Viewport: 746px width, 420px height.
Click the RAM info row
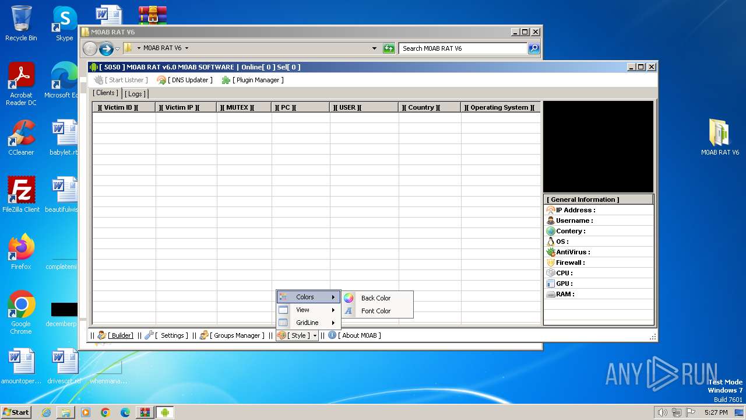[599, 294]
